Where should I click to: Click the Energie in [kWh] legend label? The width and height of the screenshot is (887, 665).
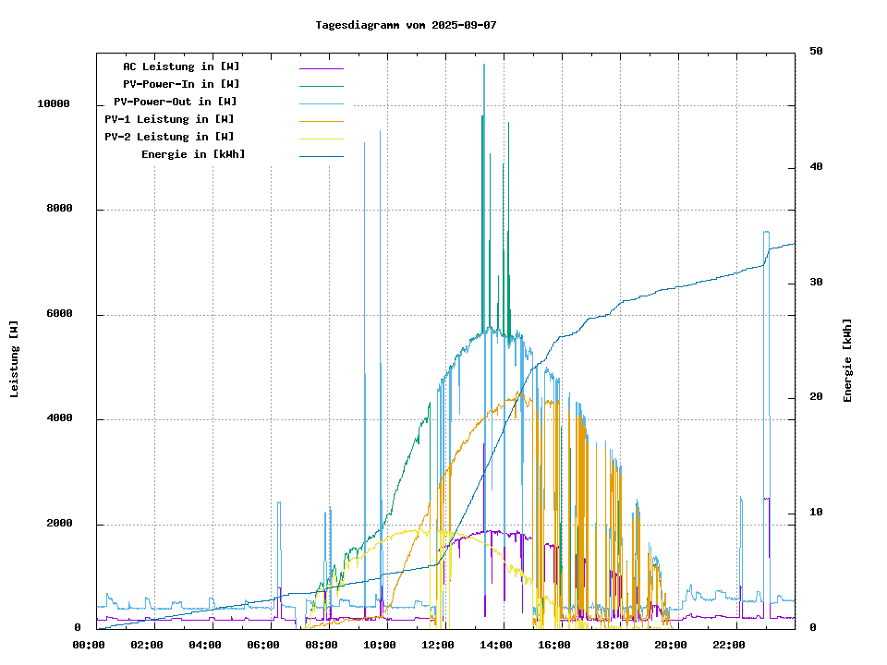pos(193,154)
